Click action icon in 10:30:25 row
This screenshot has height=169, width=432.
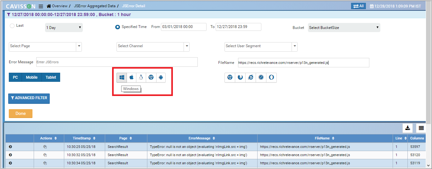pos(45,147)
